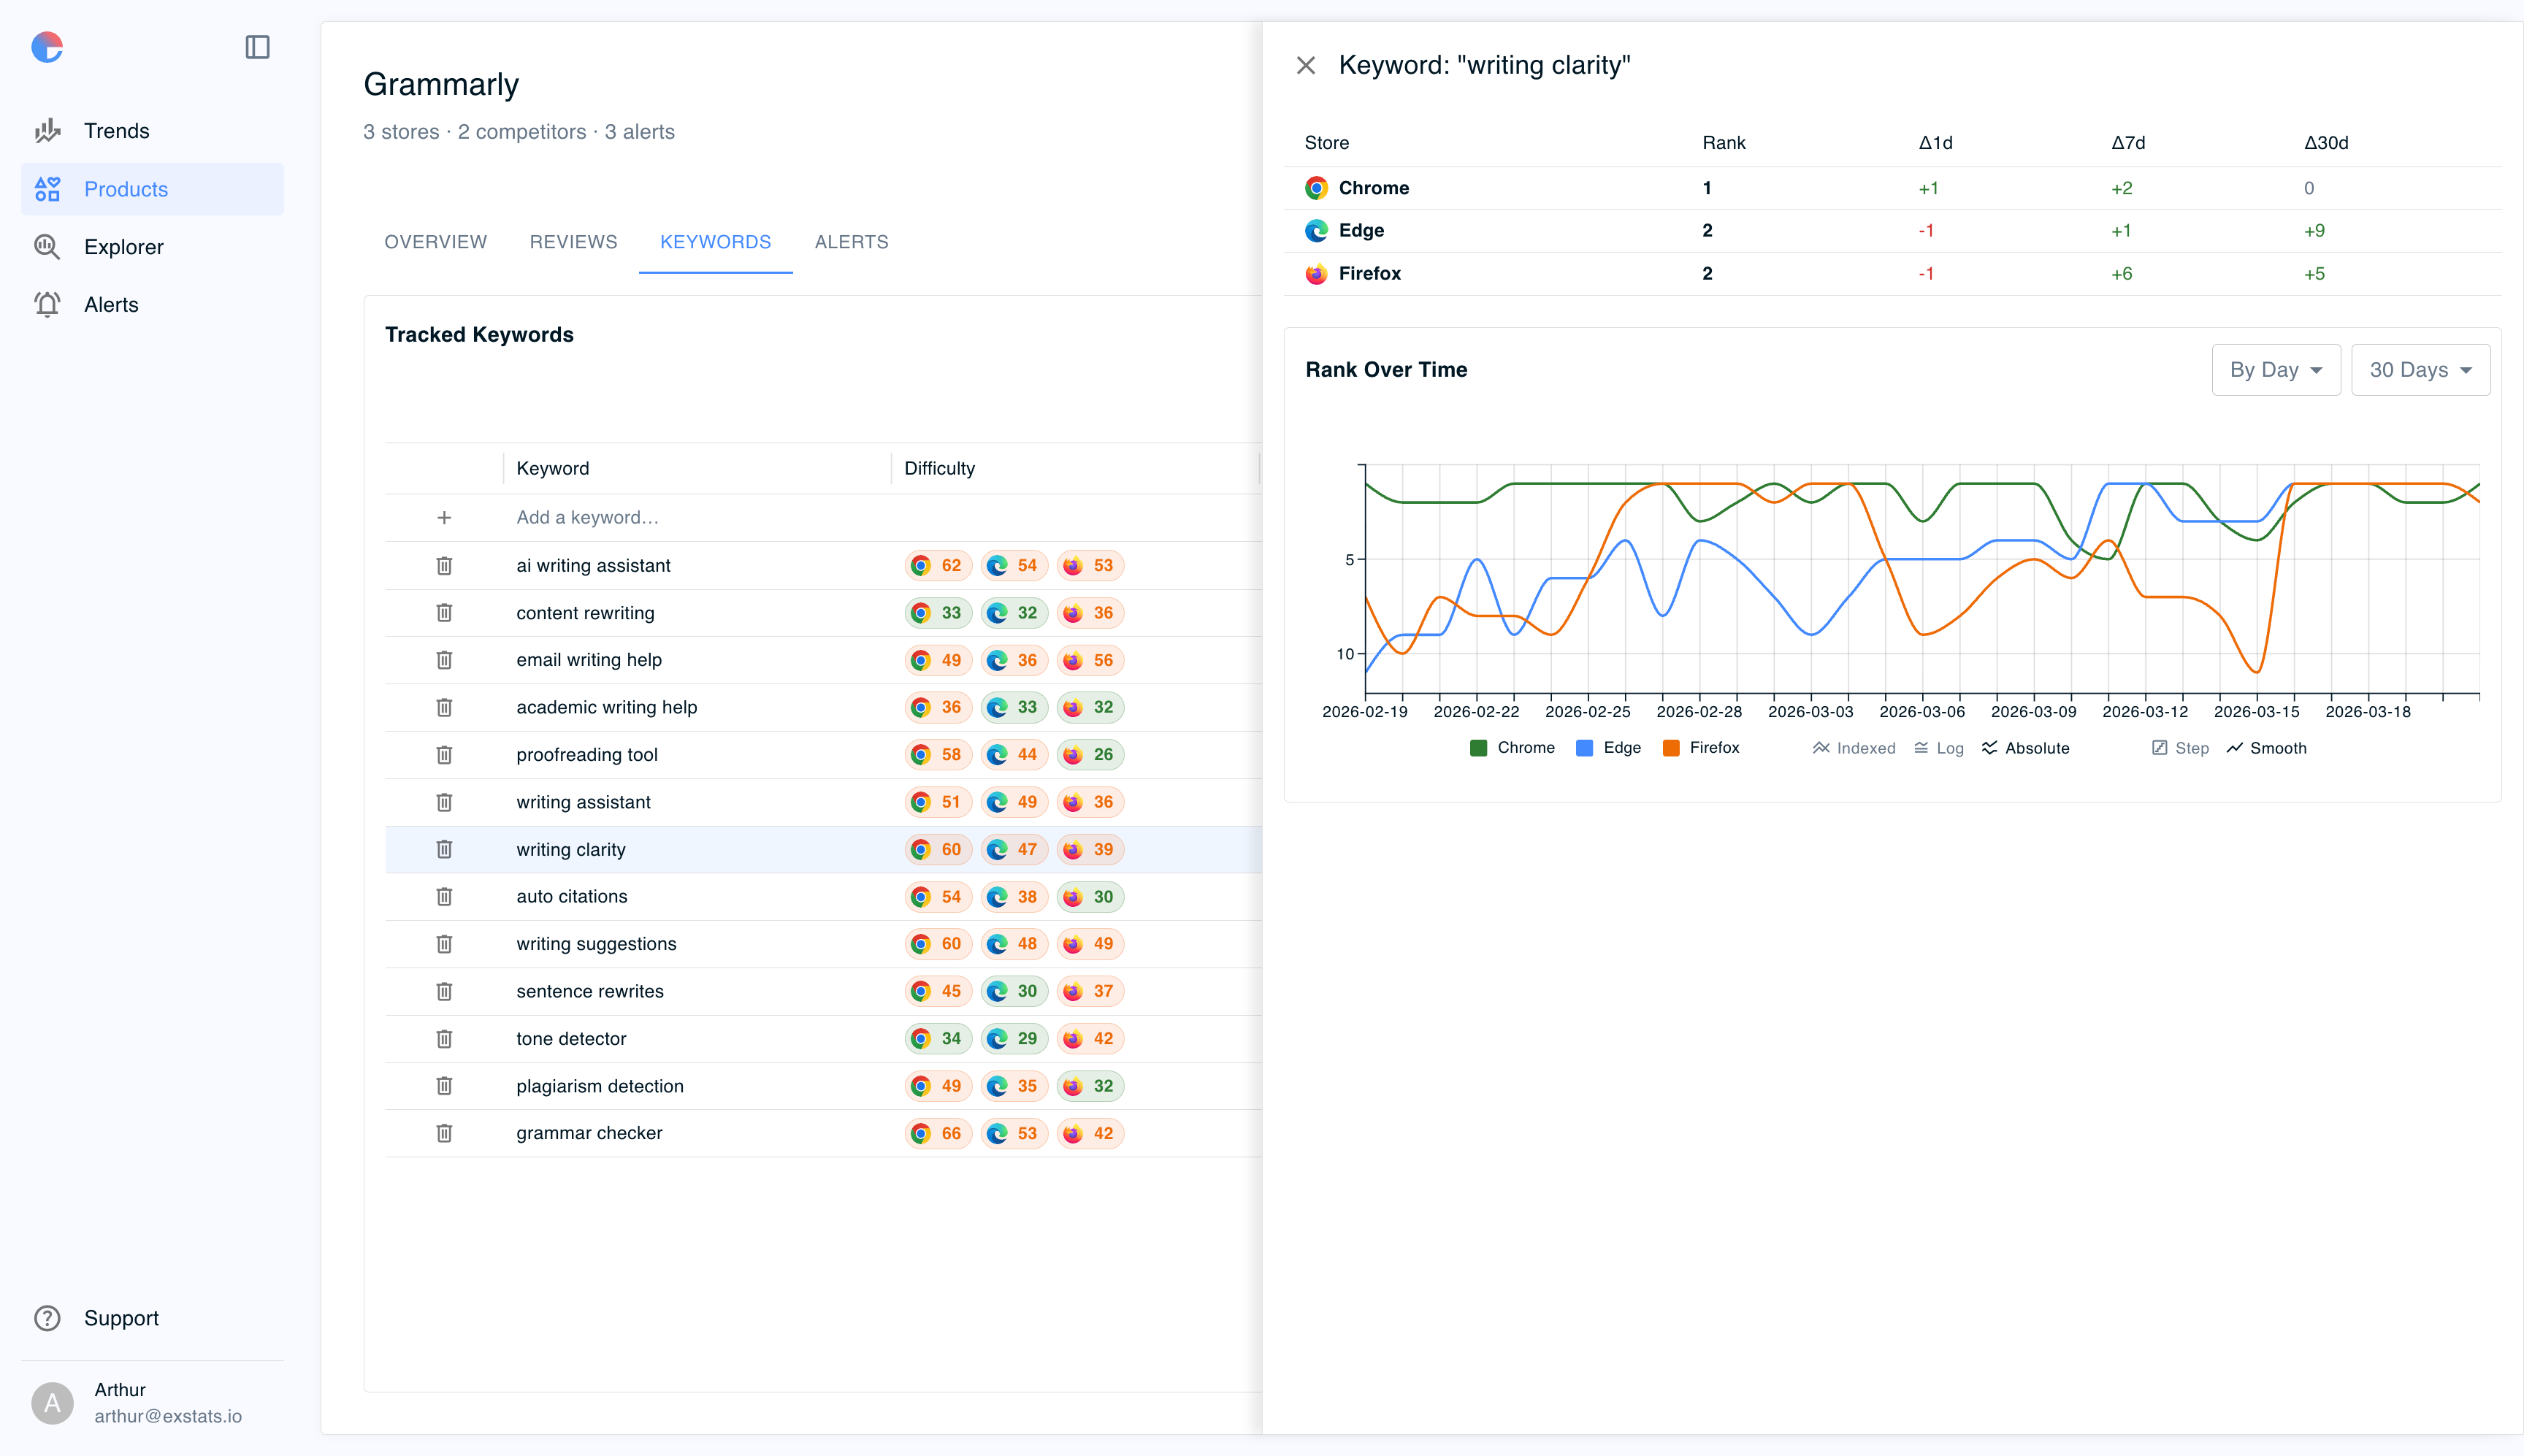The image size is (2524, 1456).
Task: Open Explorer from the sidebar
Action: [x=123, y=247]
